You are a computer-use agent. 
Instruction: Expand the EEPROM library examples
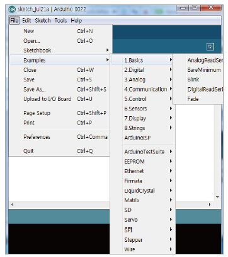142,162
